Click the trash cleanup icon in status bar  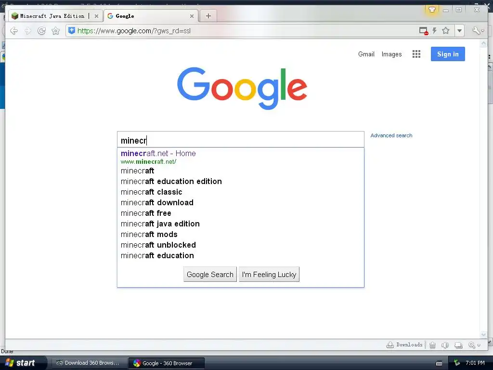pos(433,345)
